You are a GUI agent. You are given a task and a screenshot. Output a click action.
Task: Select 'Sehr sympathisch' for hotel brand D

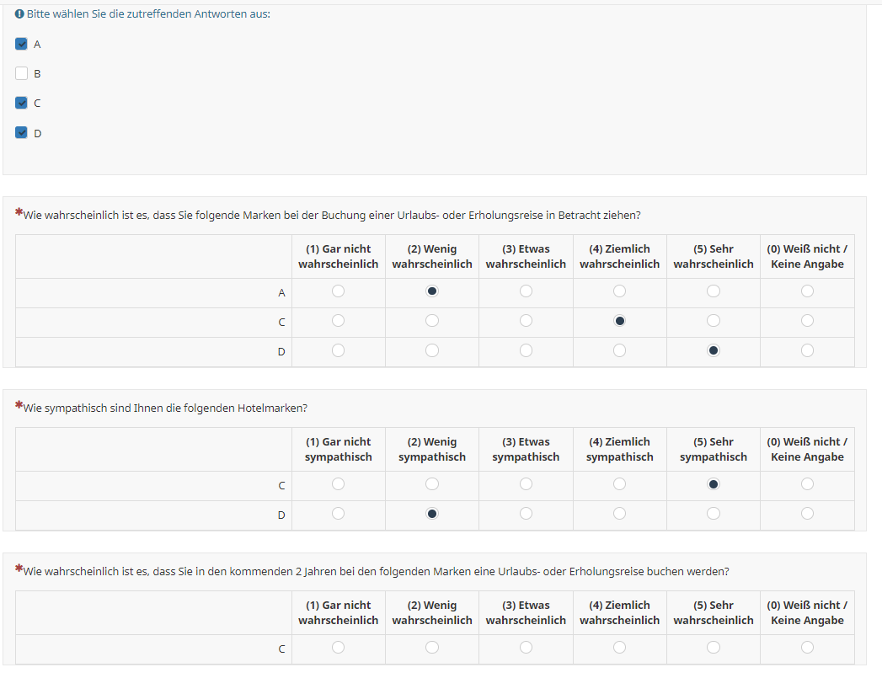[x=714, y=514]
